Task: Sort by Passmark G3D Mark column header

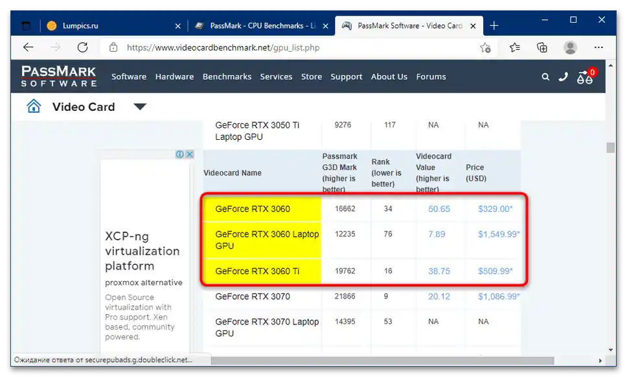Action: pos(340,173)
